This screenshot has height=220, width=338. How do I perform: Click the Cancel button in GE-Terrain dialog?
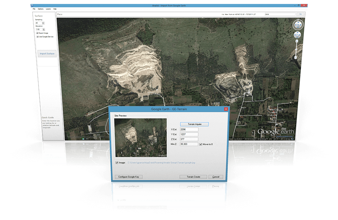216,177
